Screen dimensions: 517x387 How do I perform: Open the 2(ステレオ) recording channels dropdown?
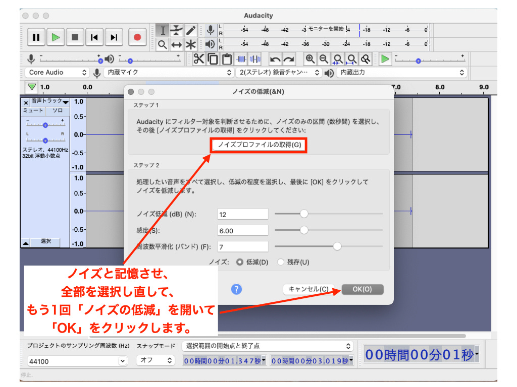[279, 73]
